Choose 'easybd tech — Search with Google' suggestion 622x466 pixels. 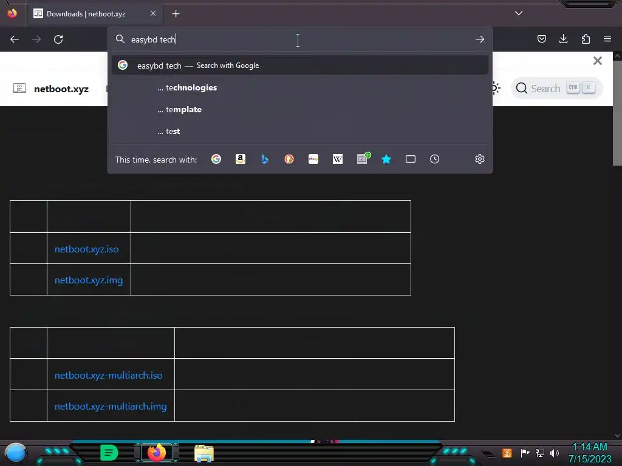(x=300, y=66)
